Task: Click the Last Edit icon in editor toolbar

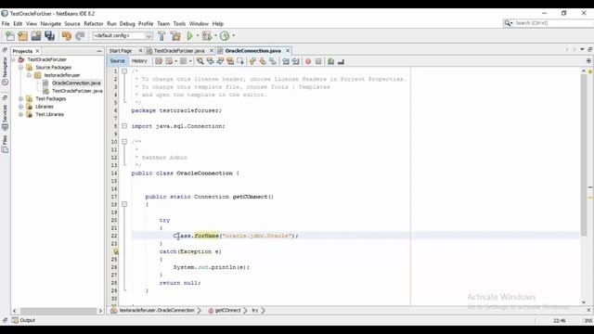Action: [159, 61]
